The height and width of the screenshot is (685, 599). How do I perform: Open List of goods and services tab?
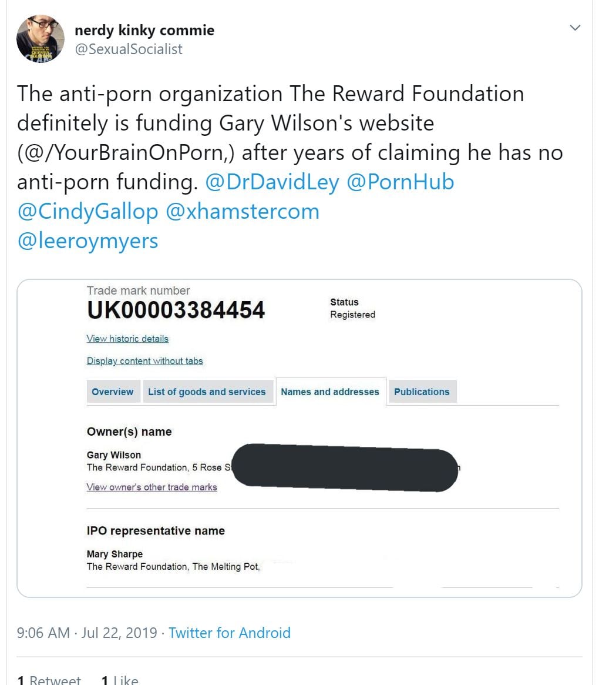[x=207, y=392]
